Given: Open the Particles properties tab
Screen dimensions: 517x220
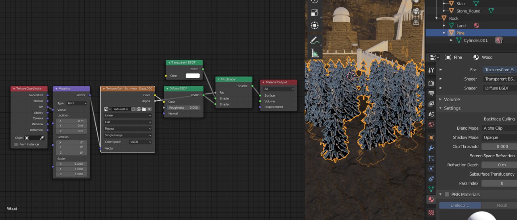Looking at the screenshot, I should click(x=431, y=158).
